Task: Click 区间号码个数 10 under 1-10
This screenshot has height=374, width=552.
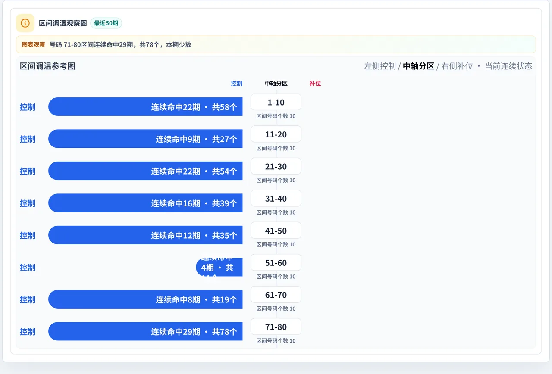Action: click(x=276, y=116)
